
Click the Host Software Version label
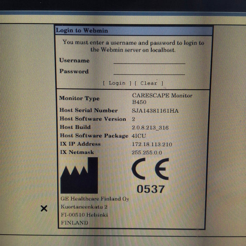pos(93,119)
